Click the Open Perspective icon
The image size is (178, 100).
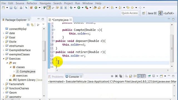pos(144,13)
